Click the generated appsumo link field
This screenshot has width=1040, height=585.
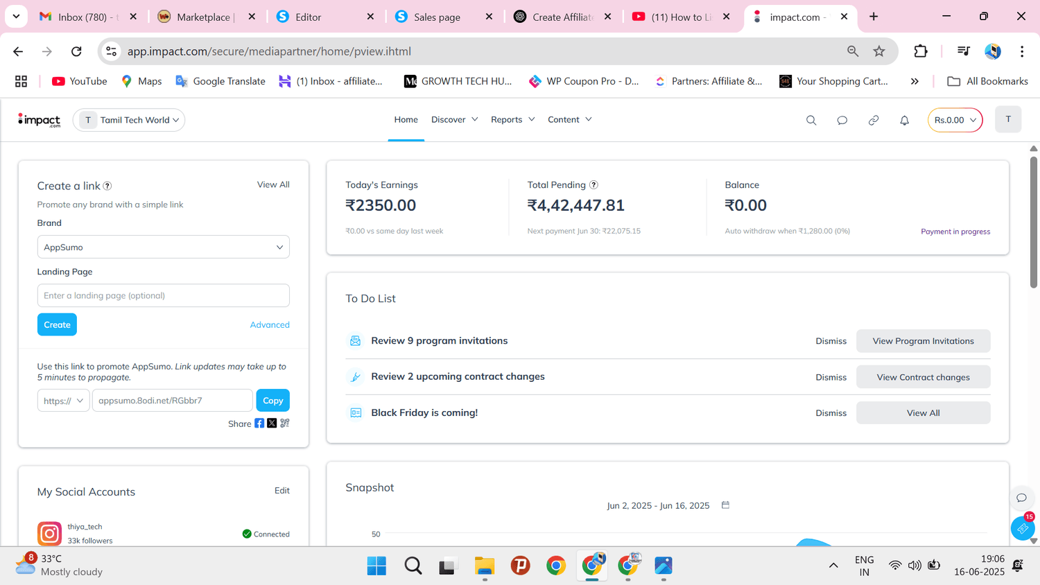(x=173, y=401)
